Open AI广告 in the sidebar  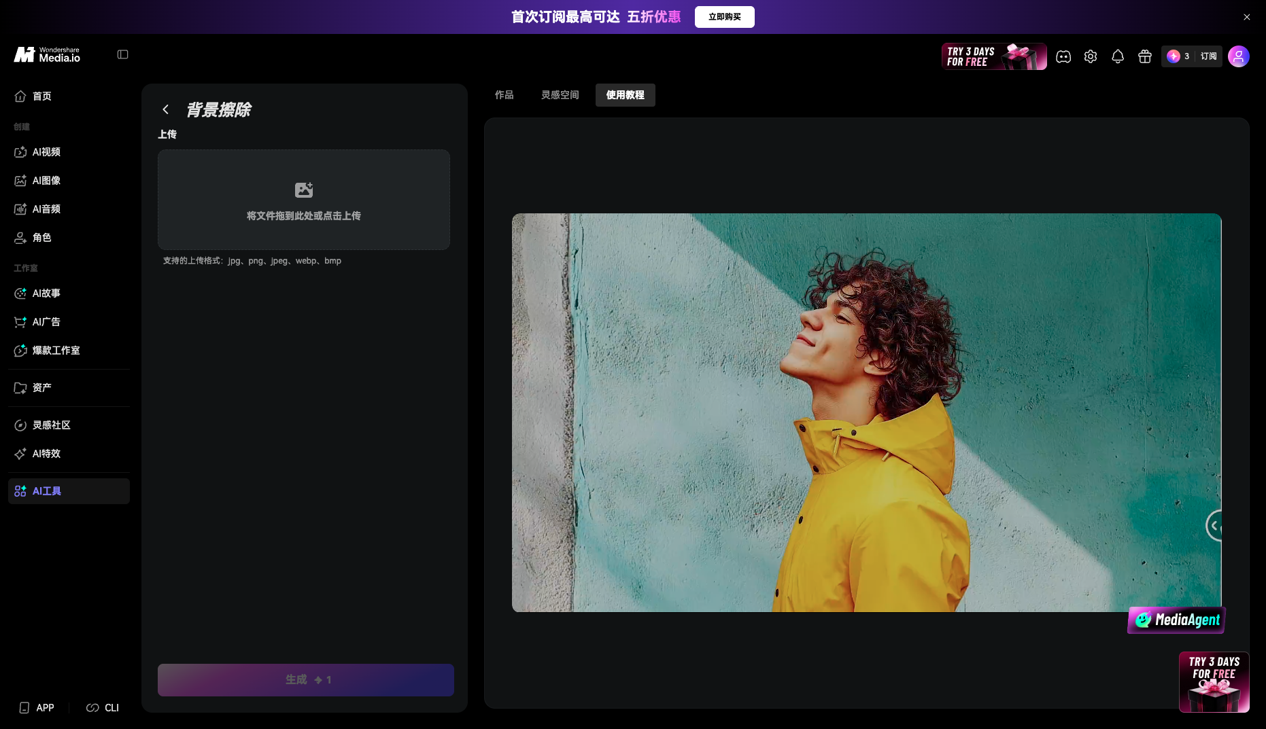coord(69,322)
